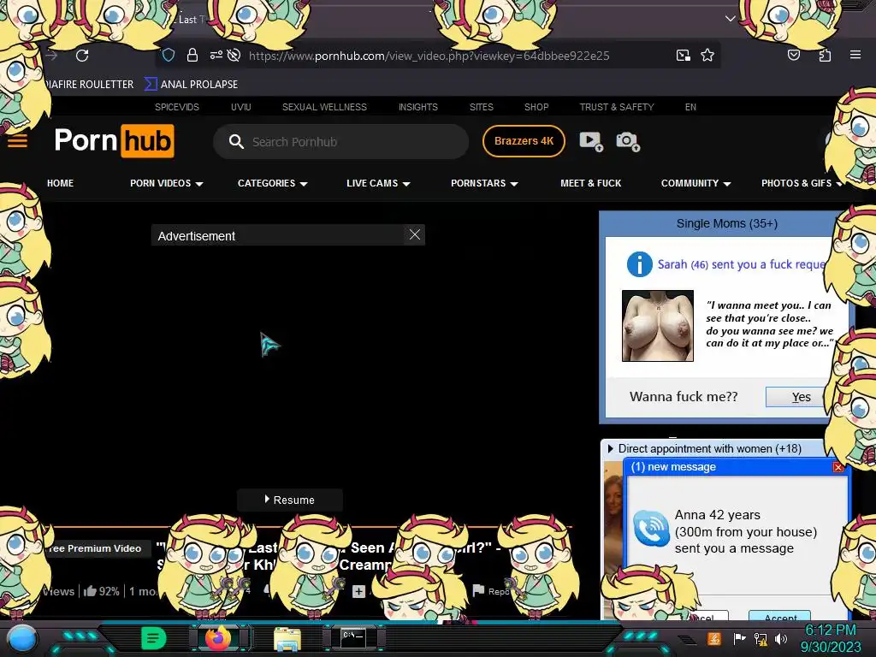The image size is (876, 657).
Task: Open the Windows Start orb
Action: [23, 639]
